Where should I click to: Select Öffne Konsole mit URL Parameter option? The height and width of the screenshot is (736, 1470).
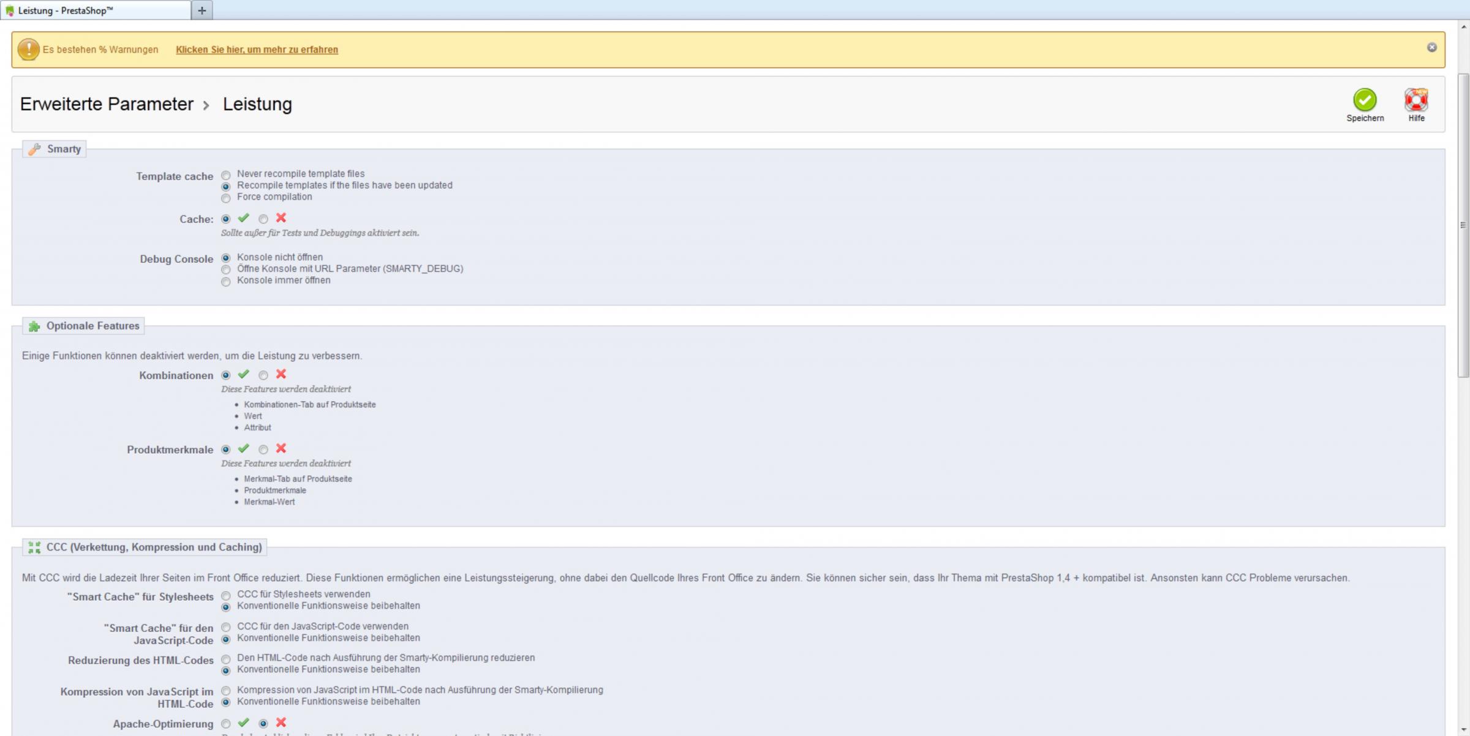[226, 269]
